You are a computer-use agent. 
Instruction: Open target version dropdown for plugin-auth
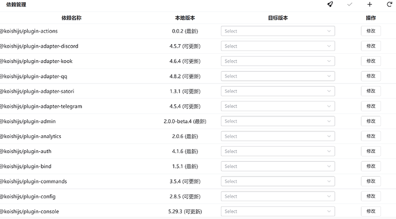(x=278, y=151)
